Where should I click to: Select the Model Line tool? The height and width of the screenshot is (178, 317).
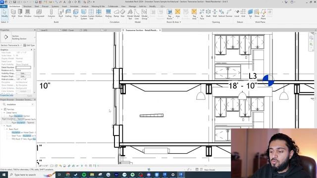point(137,14)
